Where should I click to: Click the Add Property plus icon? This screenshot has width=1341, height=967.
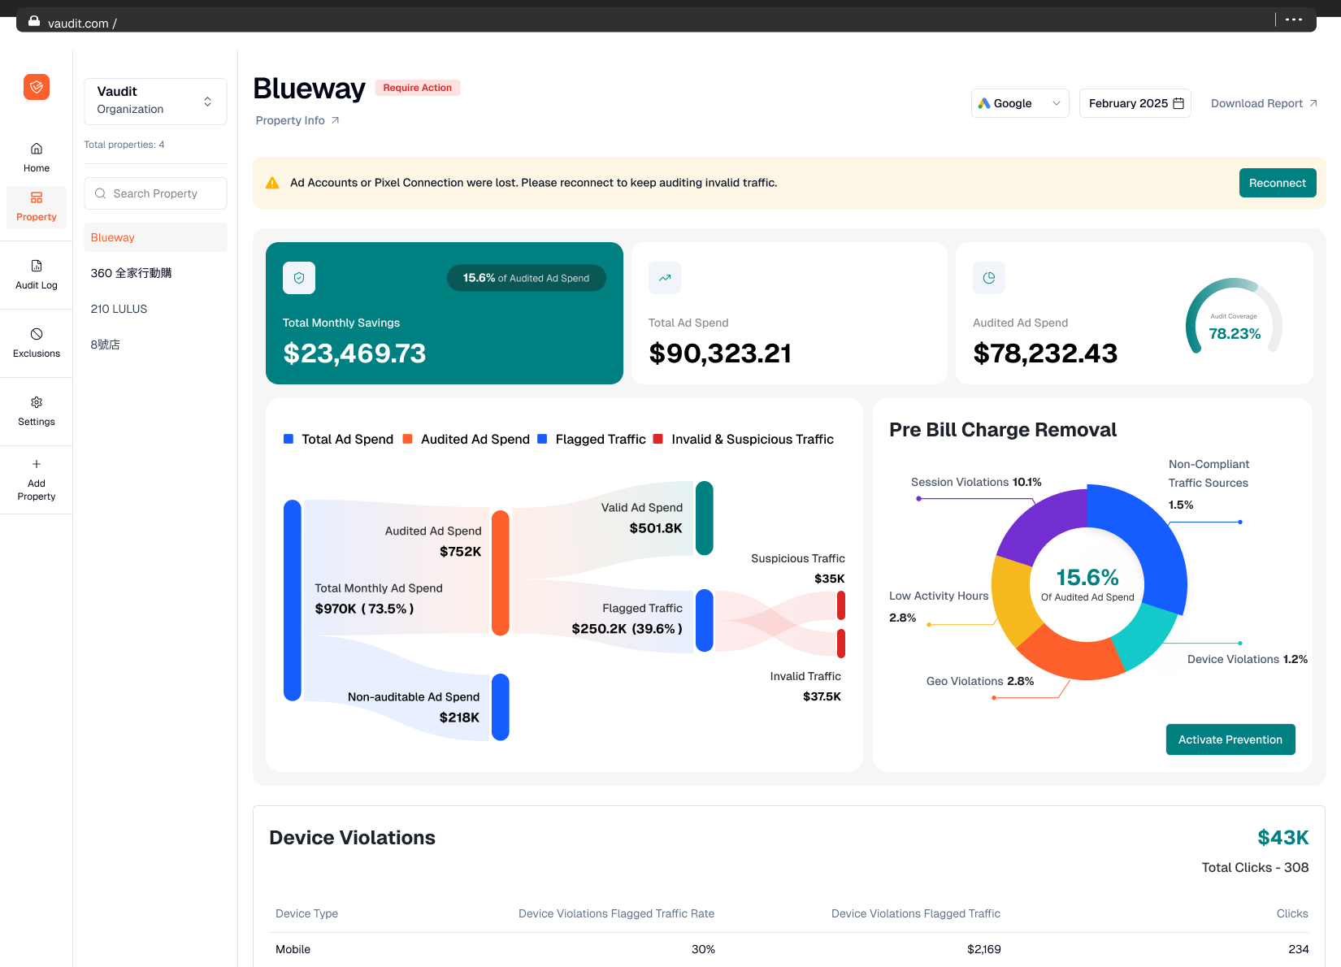point(37,464)
